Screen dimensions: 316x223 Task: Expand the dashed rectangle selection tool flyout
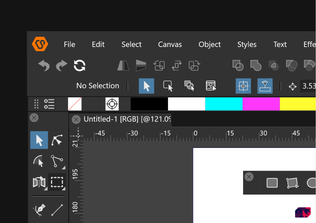(64, 189)
